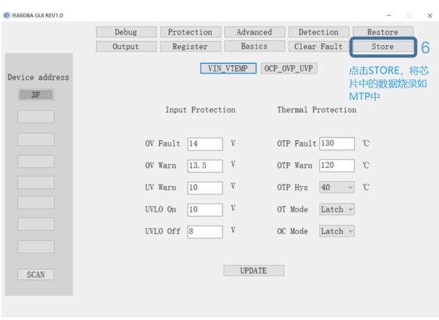
Task: Open the OC Mode dropdown
Action: tap(337, 231)
